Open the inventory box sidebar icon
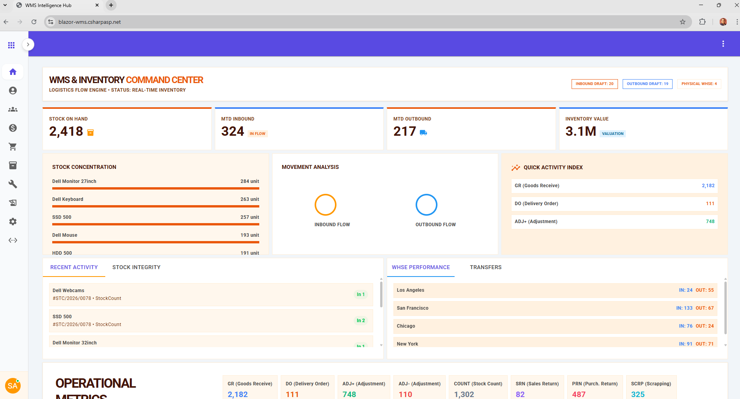 [x=13, y=165]
